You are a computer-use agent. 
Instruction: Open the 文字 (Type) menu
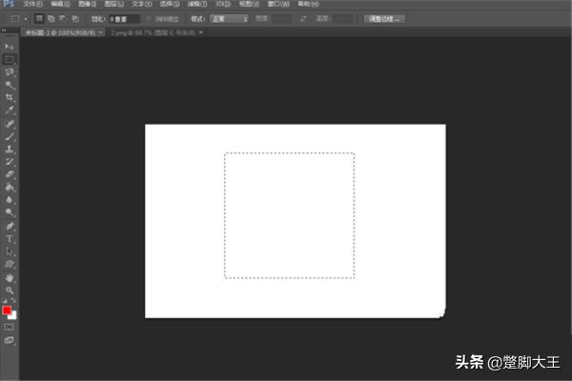[141, 4]
